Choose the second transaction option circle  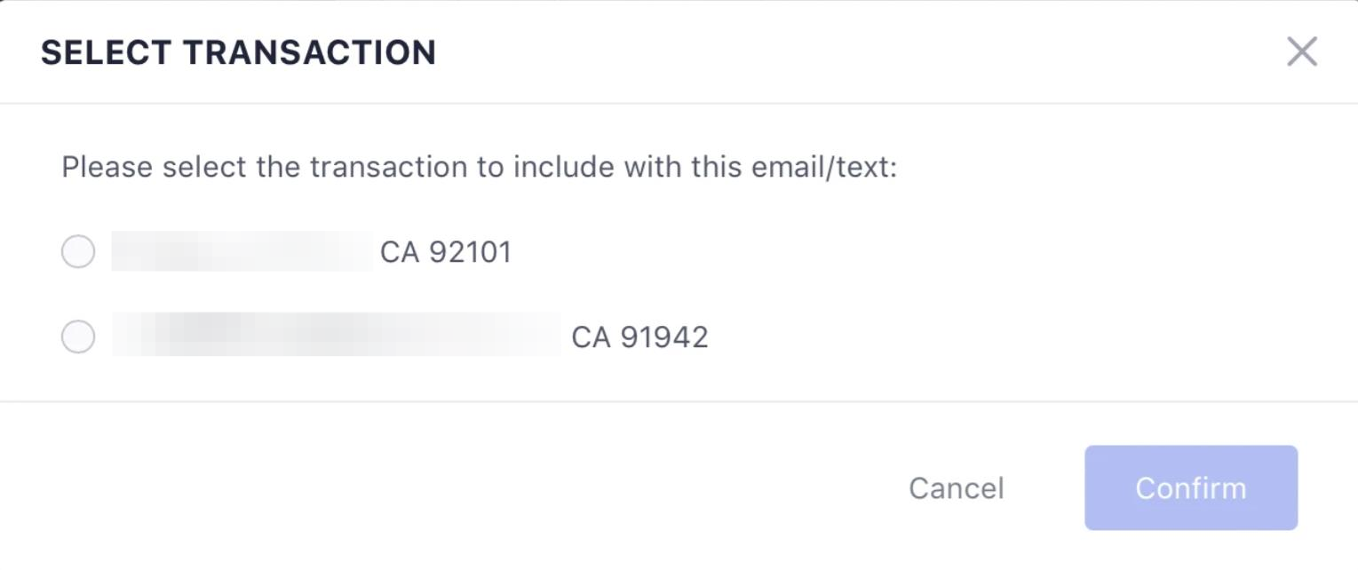point(78,337)
